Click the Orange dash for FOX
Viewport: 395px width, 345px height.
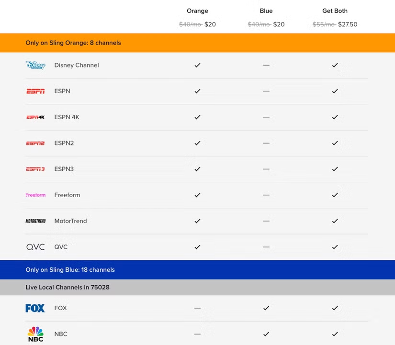(197, 308)
